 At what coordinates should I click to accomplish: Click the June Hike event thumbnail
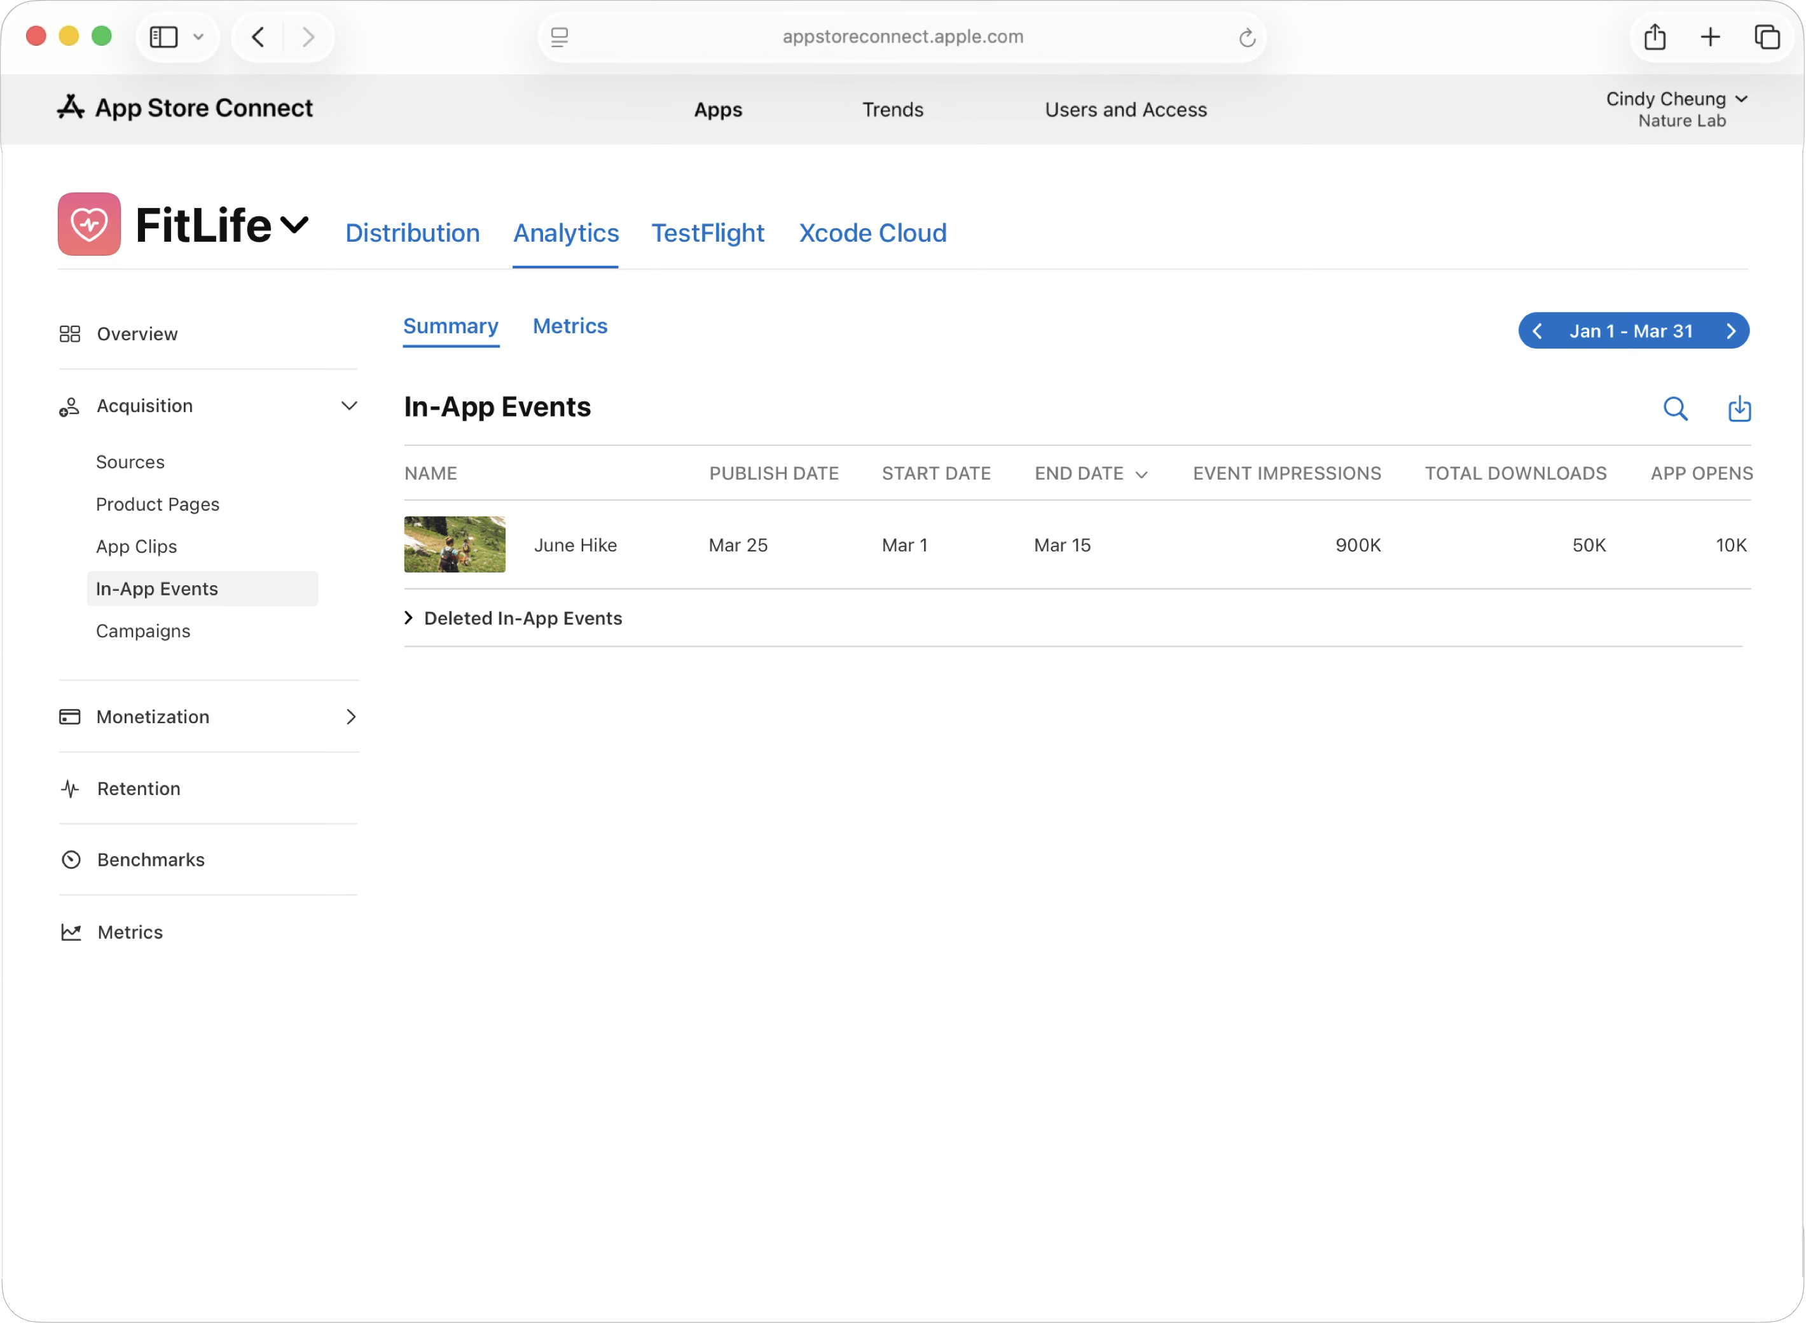(x=454, y=544)
